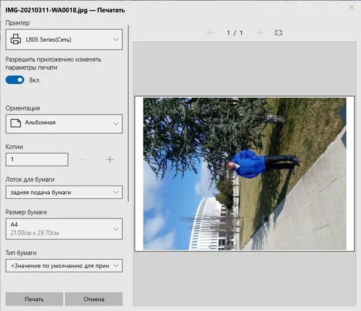
Task: Decrease copies with the minus button
Action: [82, 159]
